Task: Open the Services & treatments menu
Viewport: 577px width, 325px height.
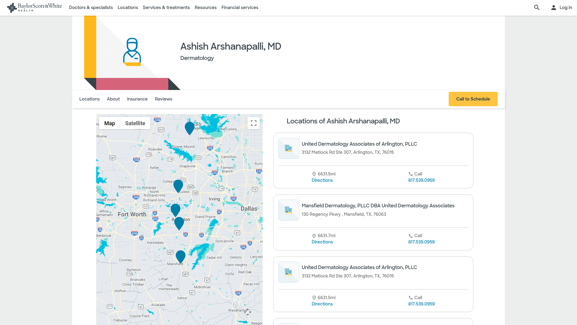Action: (166, 8)
